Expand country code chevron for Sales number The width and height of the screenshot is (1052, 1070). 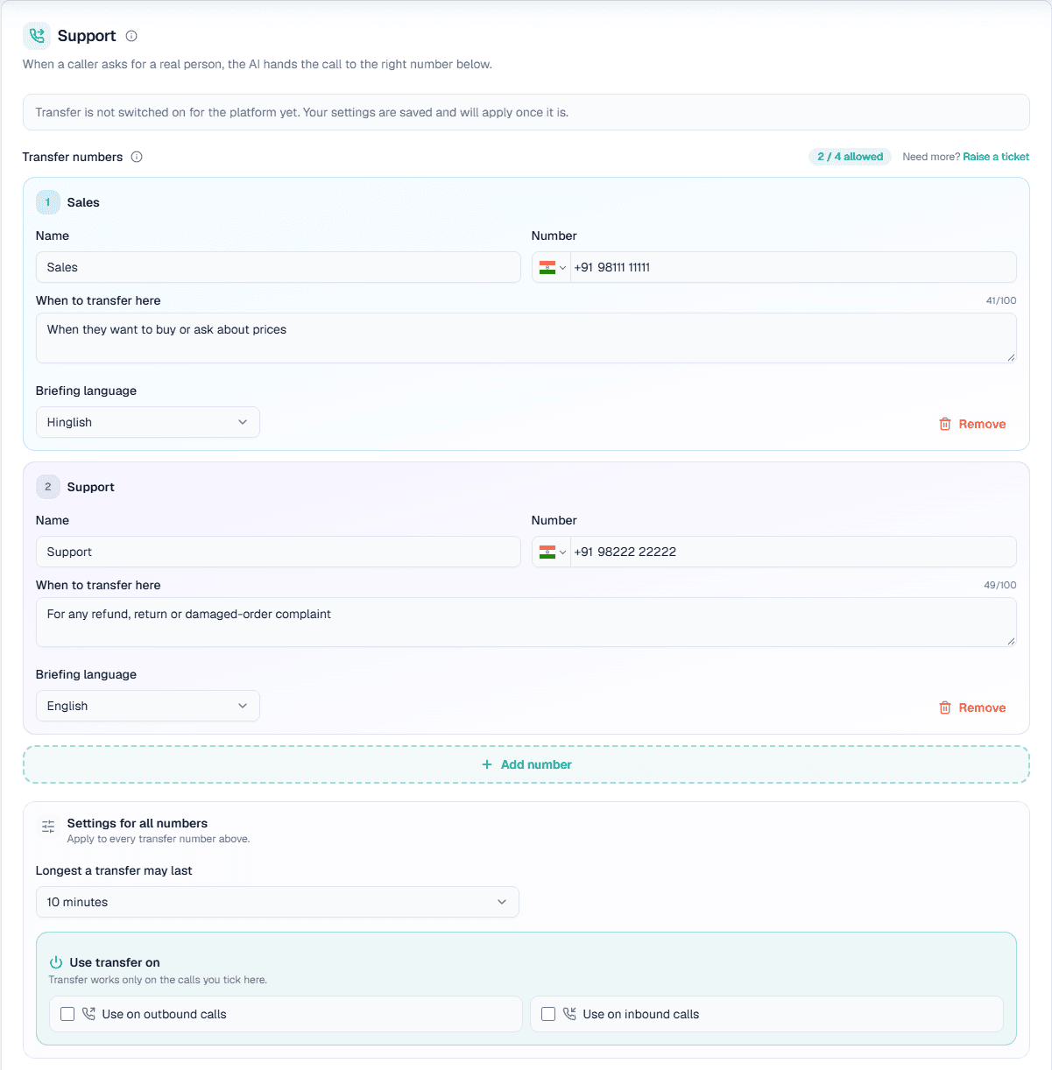[x=562, y=268]
